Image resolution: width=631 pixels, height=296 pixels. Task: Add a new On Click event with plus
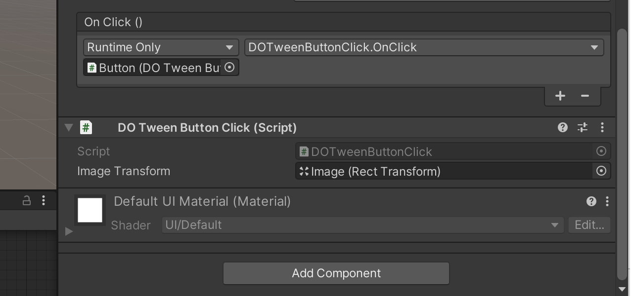click(560, 96)
